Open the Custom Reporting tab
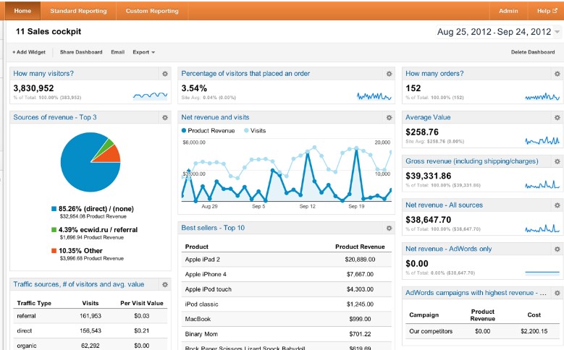 click(152, 11)
